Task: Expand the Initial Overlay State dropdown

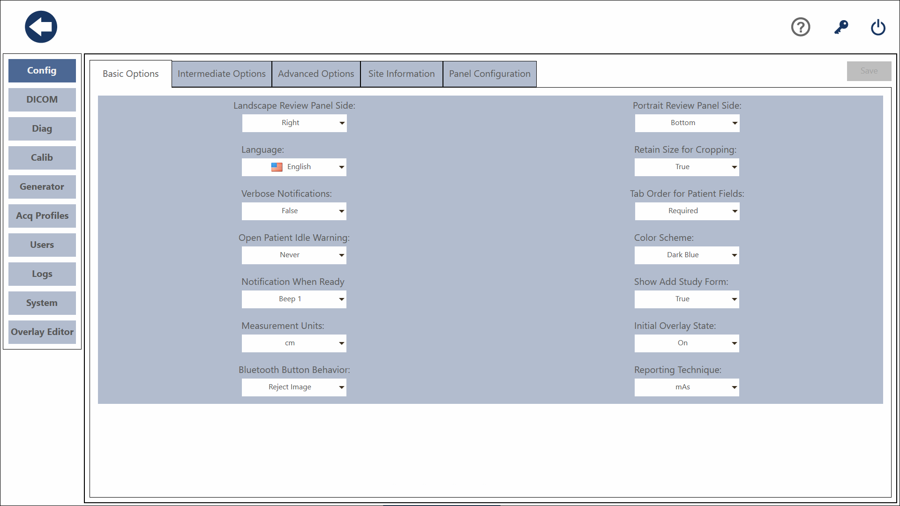Action: click(x=687, y=343)
